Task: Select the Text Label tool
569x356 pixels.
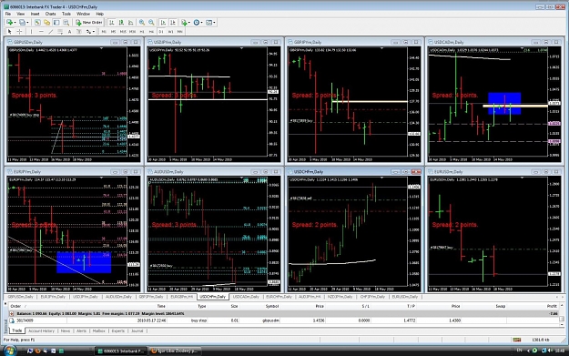Action: pos(78,32)
